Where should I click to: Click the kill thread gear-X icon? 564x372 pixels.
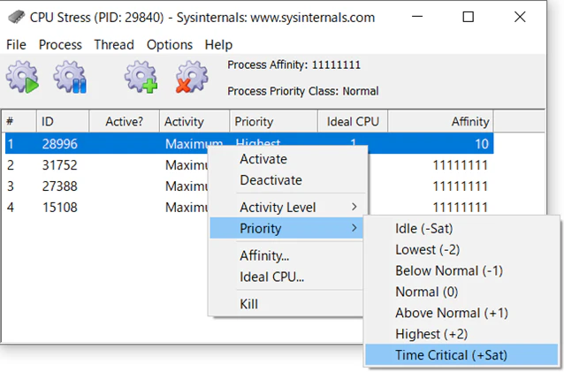[x=192, y=77]
